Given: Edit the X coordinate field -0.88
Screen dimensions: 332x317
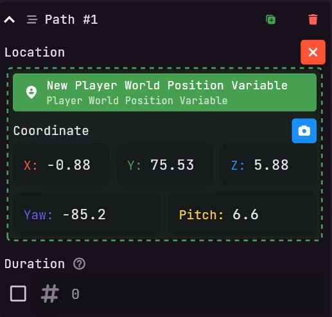Looking at the screenshot, I should click(61, 165).
